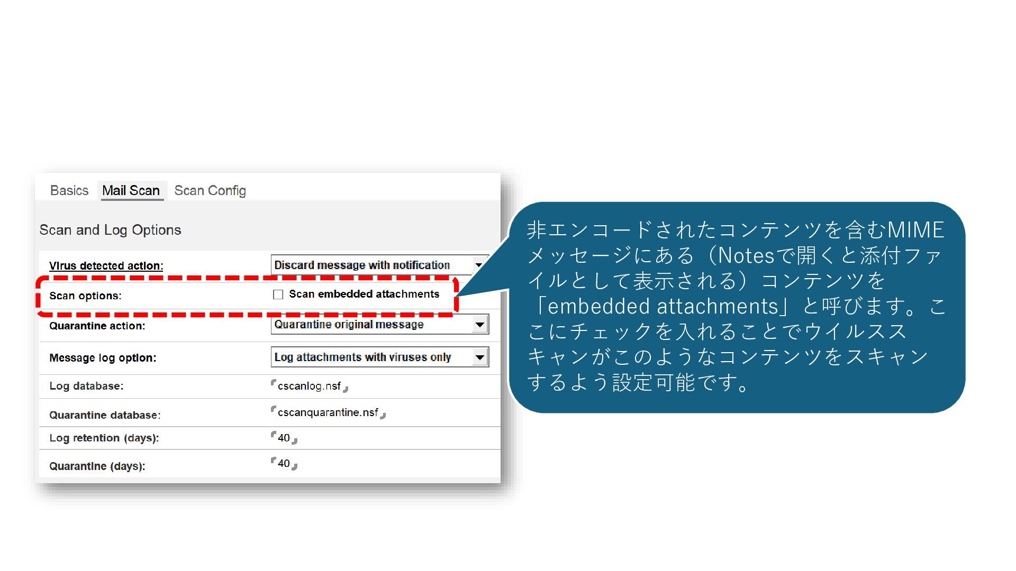This screenshot has width=1016, height=571.
Task: Expand Message log option dropdown arrow
Action: tap(480, 357)
